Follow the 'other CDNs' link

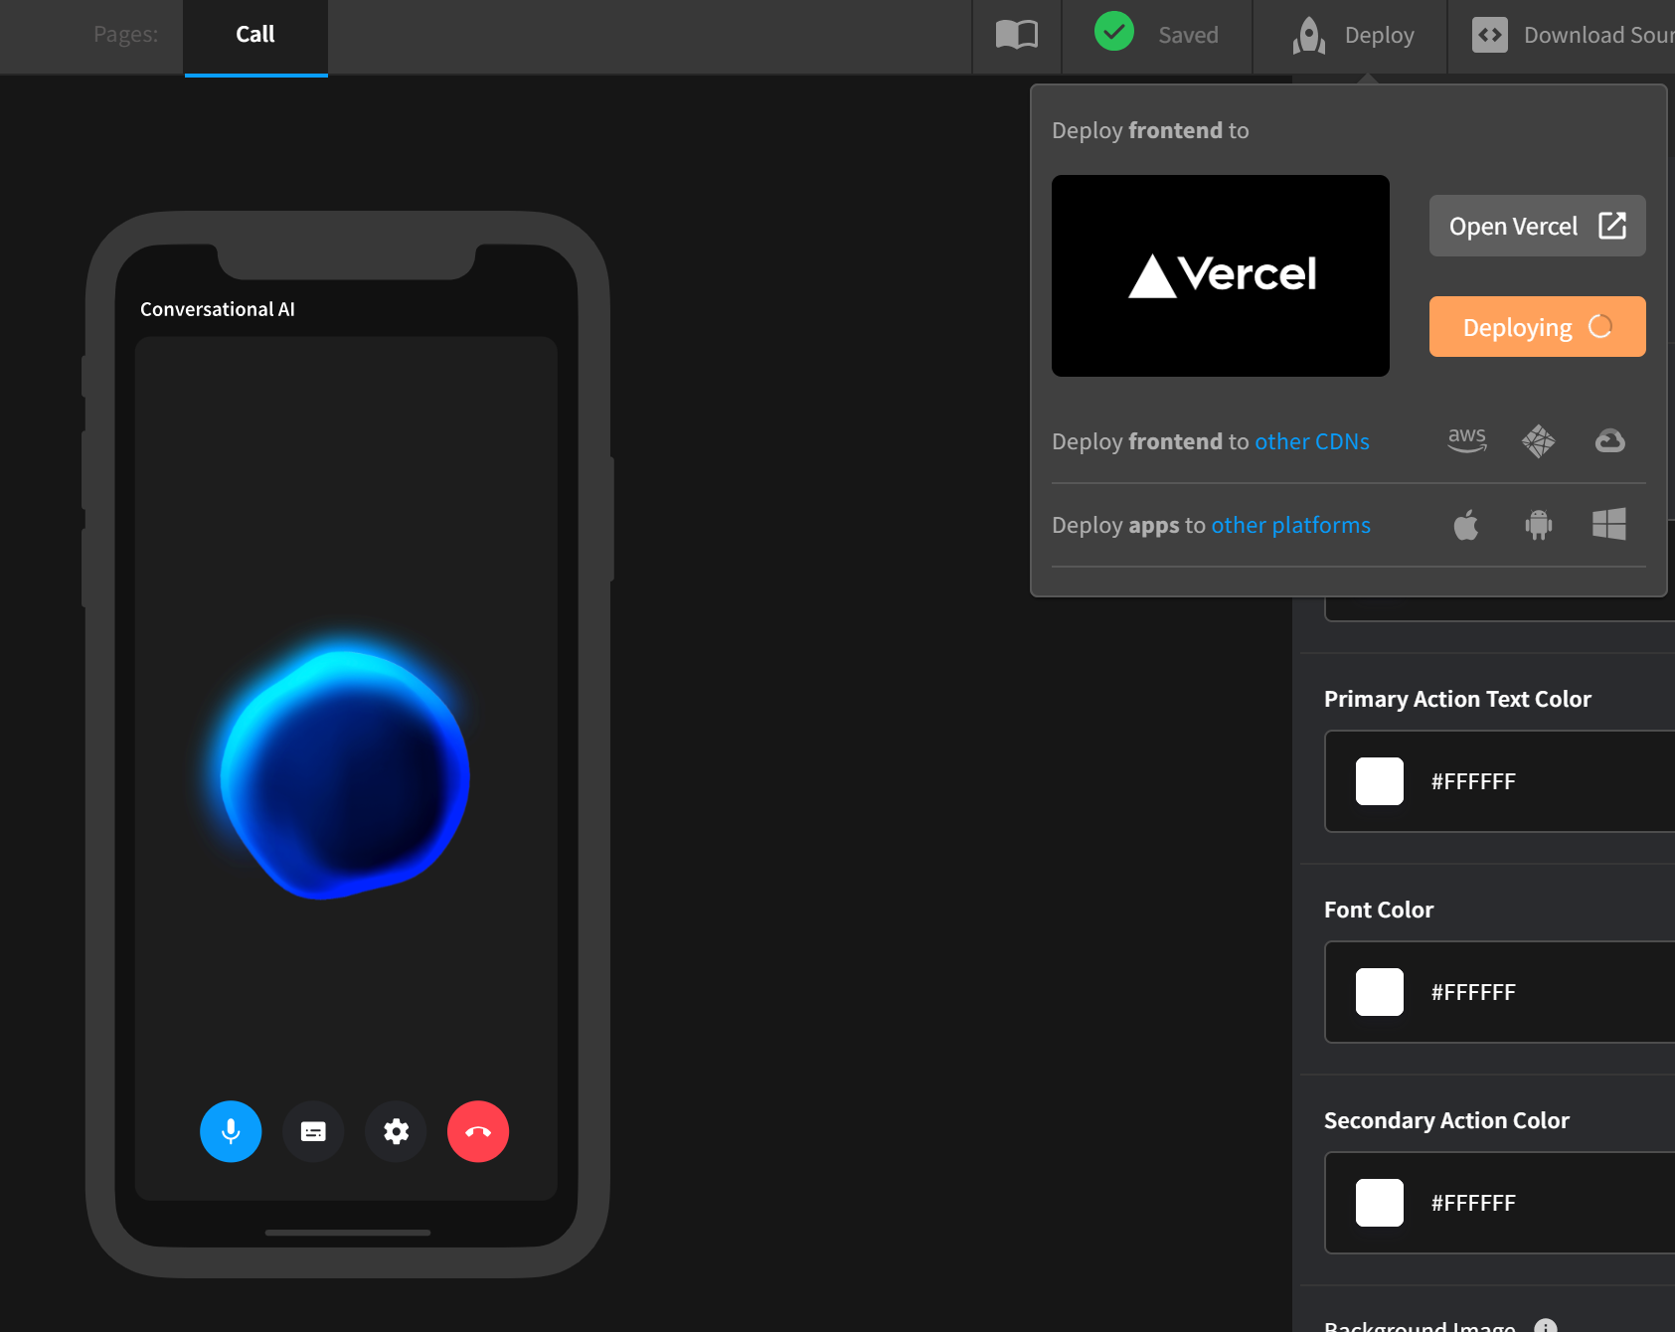[1312, 441]
